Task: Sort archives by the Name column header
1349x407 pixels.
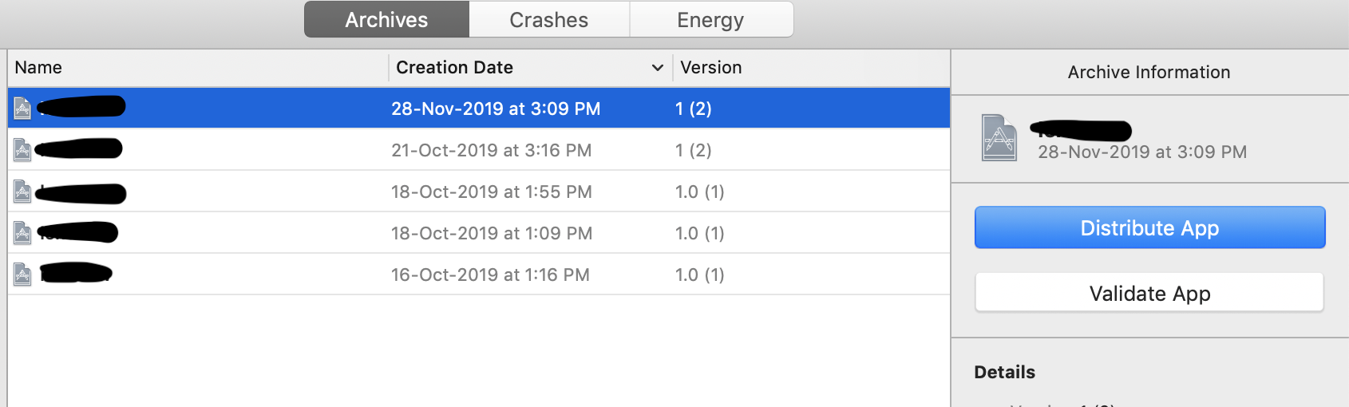Action: (38, 68)
